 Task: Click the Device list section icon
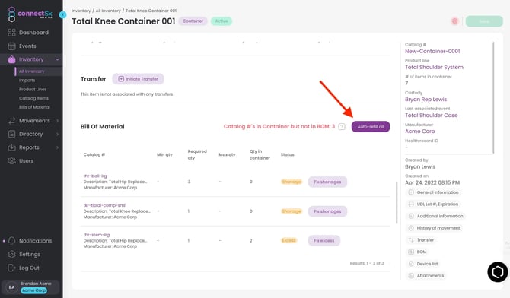click(x=411, y=264)
